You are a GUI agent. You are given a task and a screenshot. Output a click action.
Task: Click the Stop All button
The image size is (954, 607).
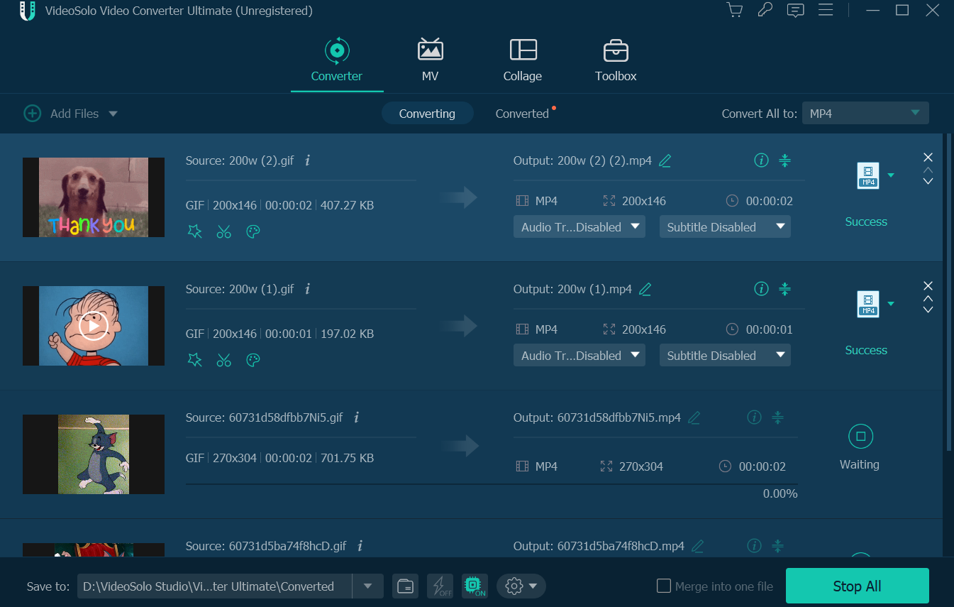pos(857,586)
